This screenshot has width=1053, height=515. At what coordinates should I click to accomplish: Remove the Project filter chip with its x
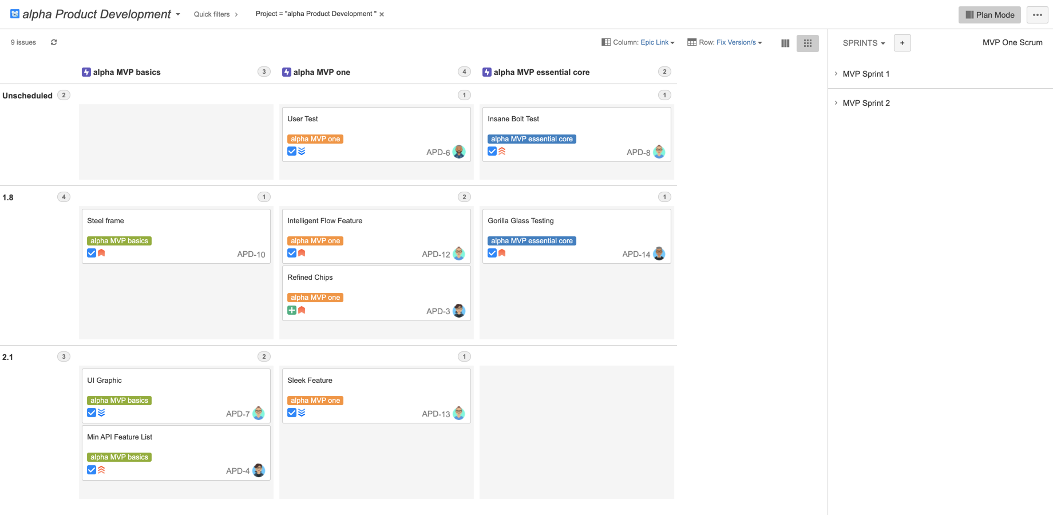point(382,14)
